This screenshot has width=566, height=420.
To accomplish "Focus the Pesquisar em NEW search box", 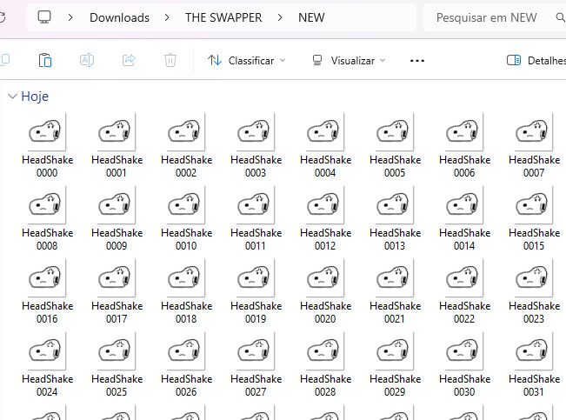I will 487,17.
